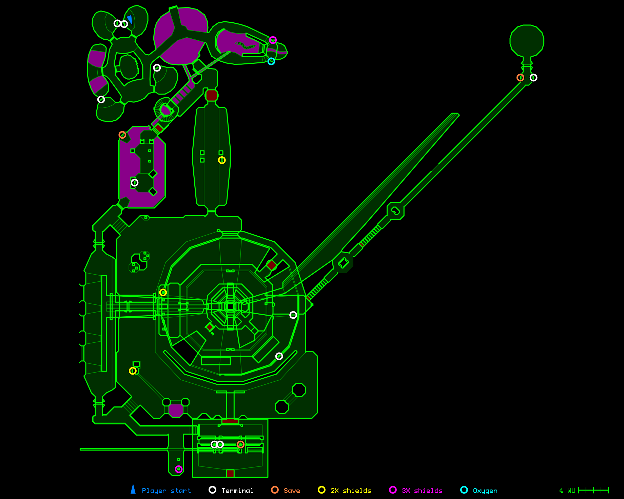This screenshot has width=624, height=499.
Task: Select the left Terminal marker next to Player start
Action: click(x=117, y=23)
